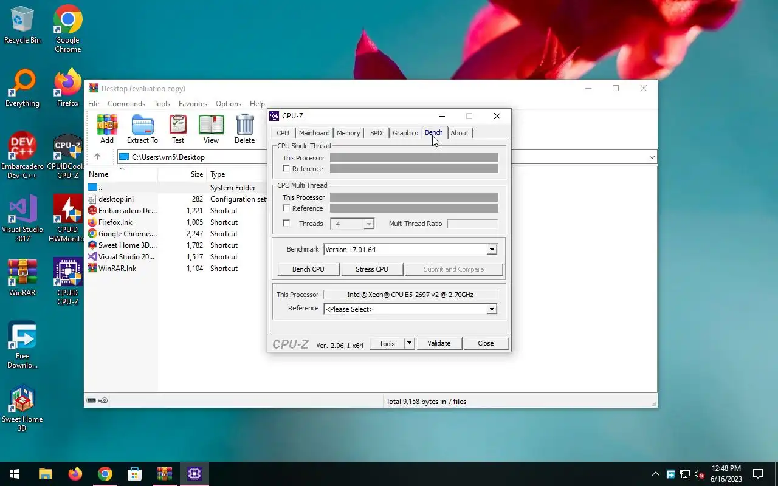Click the muted volume tray icon
The image size is (778, 486).
coord(700,474)
